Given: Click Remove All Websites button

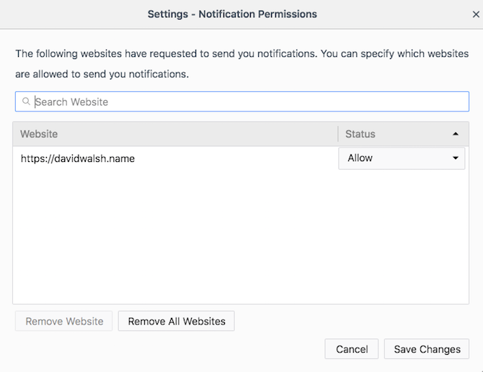Looking at the screenshot, I should pyautogui.click(x=177, y=321).
